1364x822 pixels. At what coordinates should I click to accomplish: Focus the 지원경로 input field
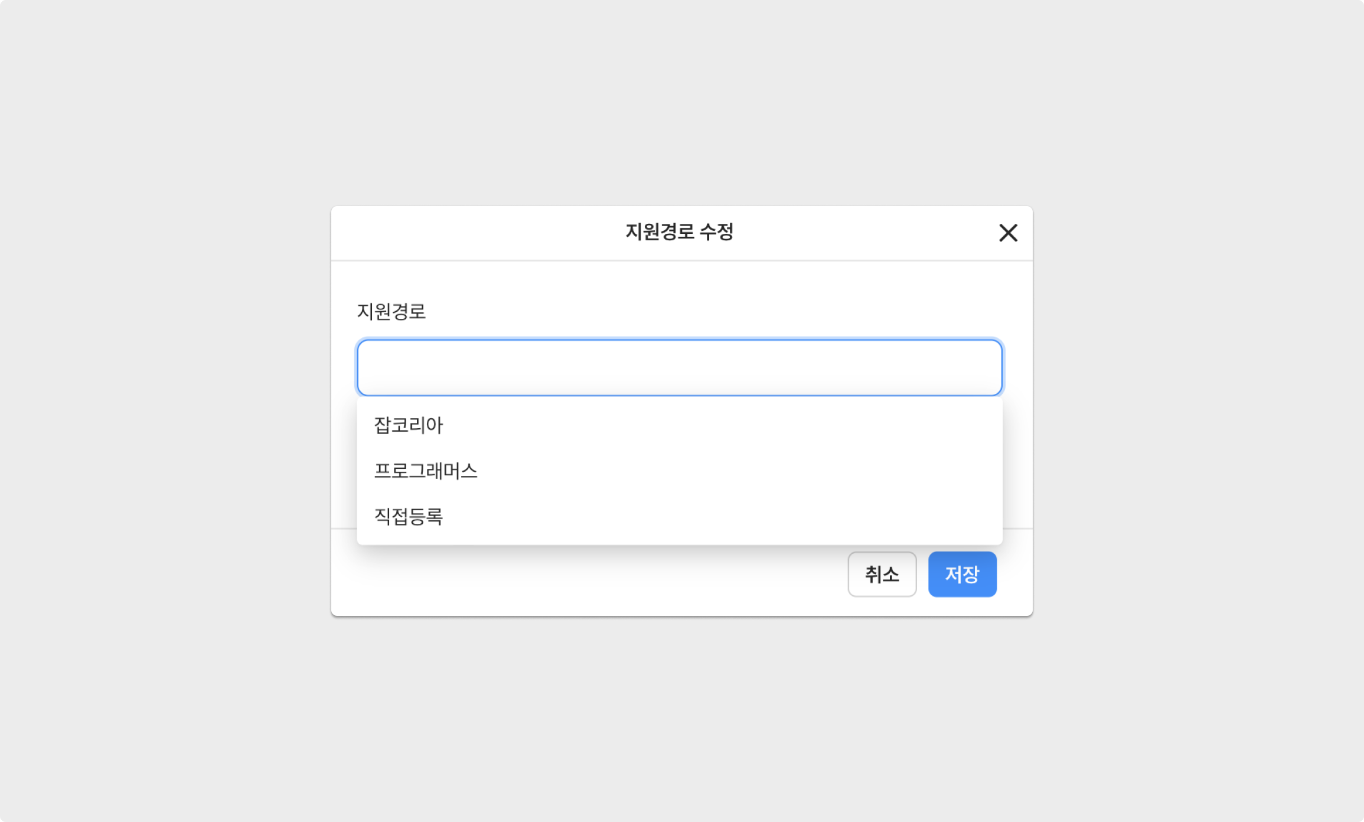click(x=679, y=367)
